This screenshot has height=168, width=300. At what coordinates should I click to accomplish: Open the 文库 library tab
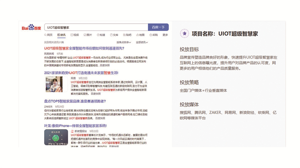(114, 35)
